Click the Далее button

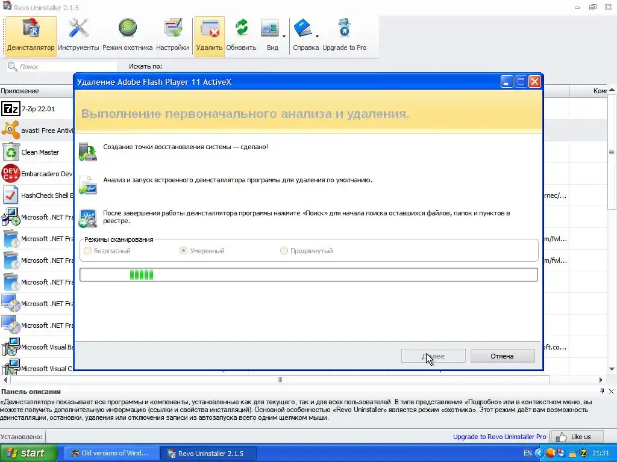433,356
